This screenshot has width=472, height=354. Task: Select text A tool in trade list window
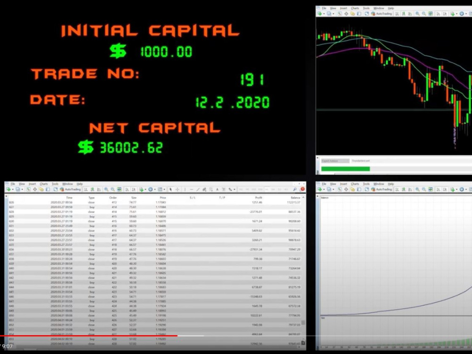(217, 189)
